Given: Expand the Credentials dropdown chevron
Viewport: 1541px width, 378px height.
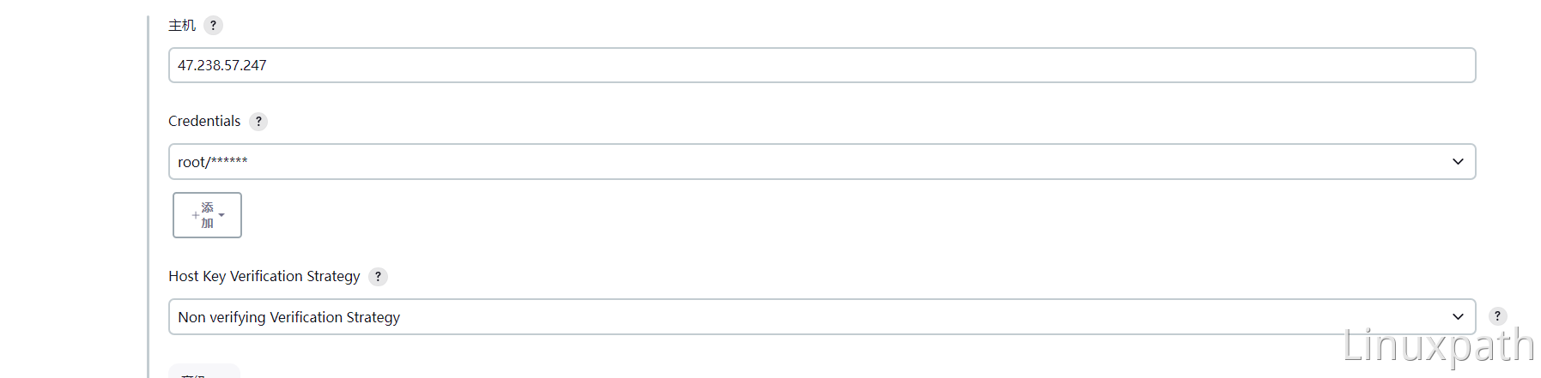Looking at the screenshot, I should pos(1458,162).
